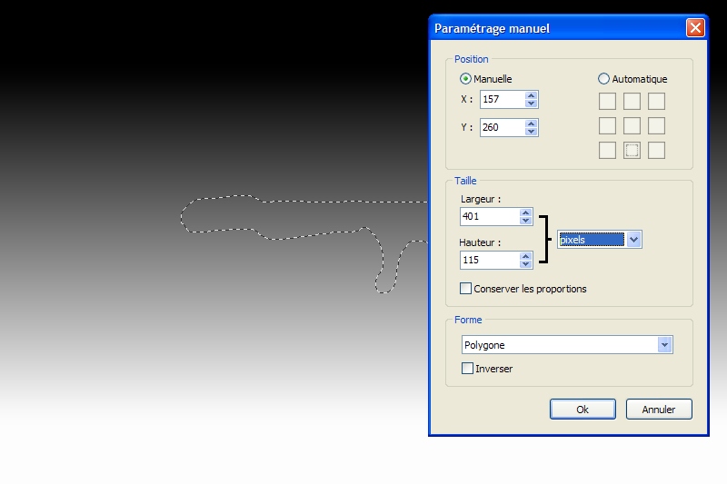Choose middle-right automatic position square
The width and height of the screenshot is (727, 484).
[x=656, y=126]
